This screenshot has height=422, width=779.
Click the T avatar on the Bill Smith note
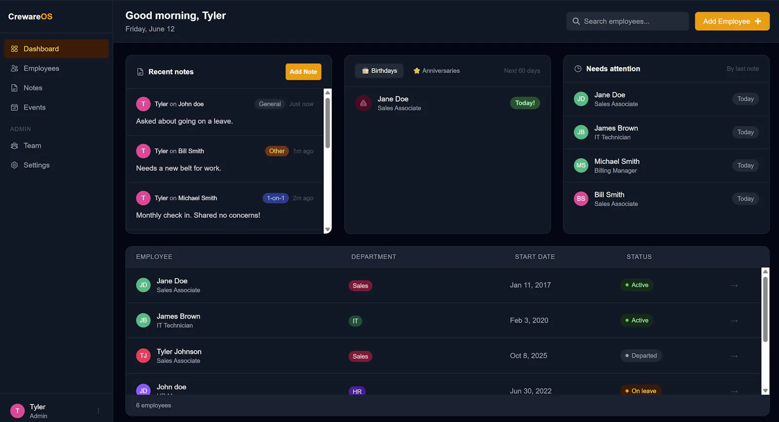[143, 151]
